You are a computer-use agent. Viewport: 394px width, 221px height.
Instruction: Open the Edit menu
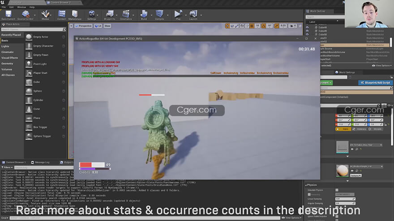(x=12, y=7)
